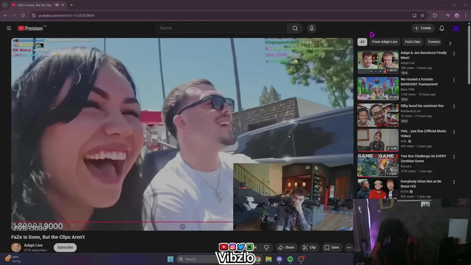Open File Explorer from taskbar
Viewport: 471px width, 265px height.
269,259
